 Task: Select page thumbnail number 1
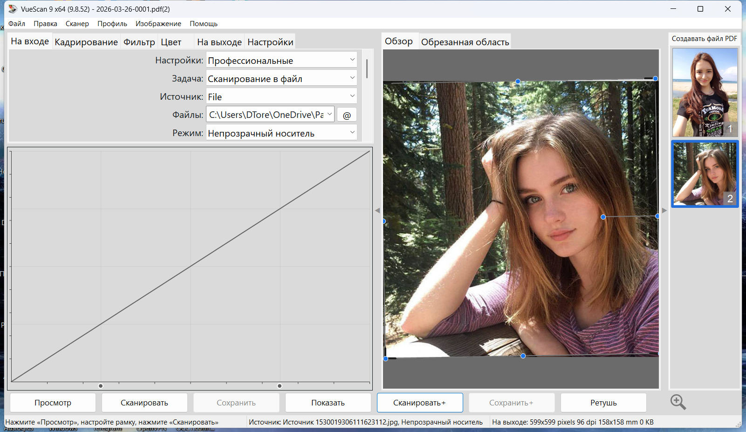(705, 92)
